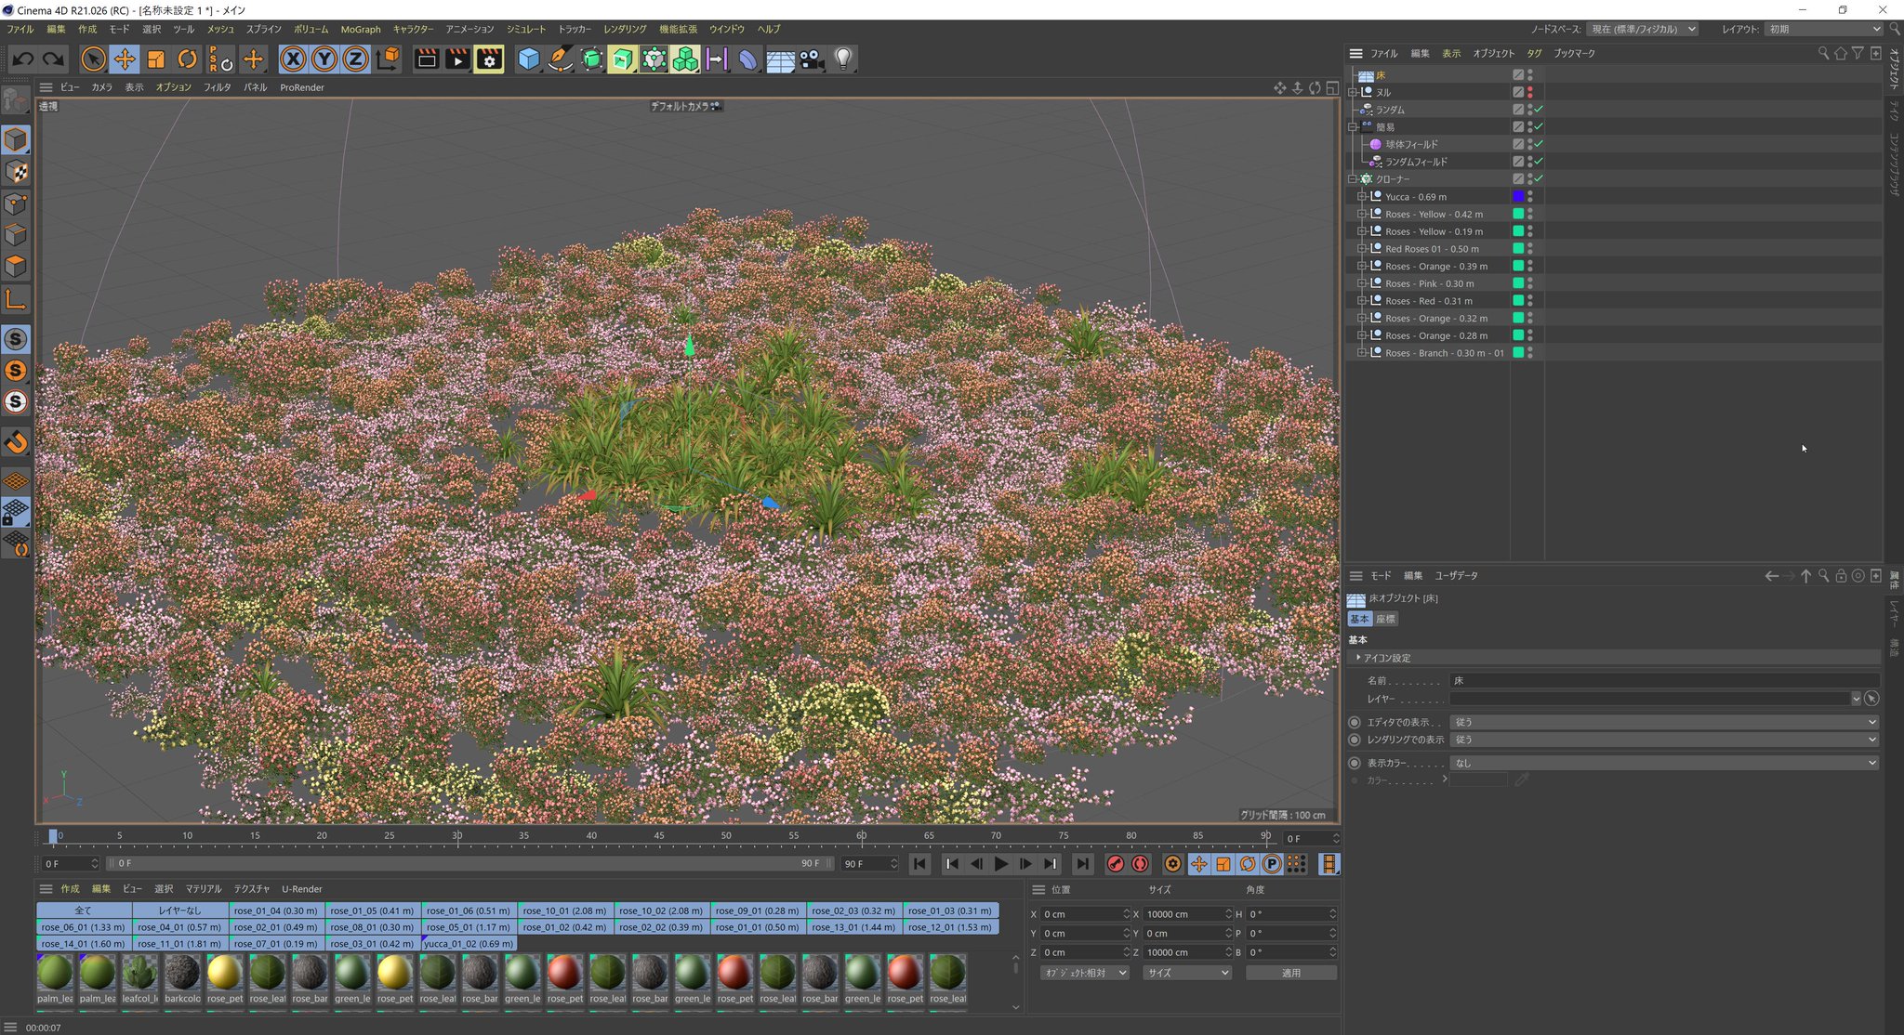The image size is (1904, 1035).
Task: Expand the Yucca - 0.69 m object tree
Action: (x=1362, y=197)
